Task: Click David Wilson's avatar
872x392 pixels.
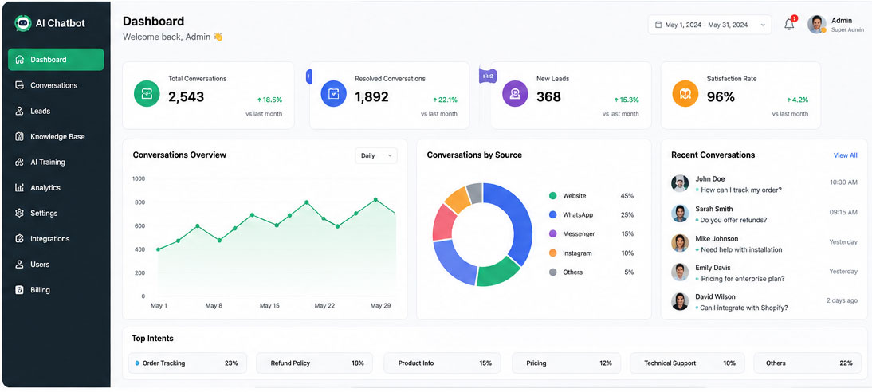Action: (x=680, y=301)
